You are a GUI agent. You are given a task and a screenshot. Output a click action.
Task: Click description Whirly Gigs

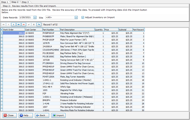click(77, 87)
